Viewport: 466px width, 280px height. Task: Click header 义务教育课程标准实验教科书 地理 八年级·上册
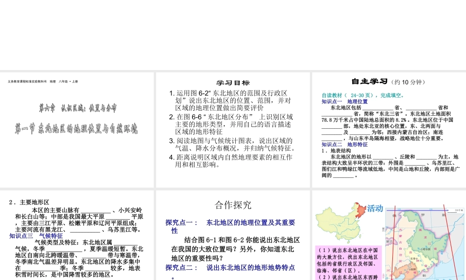tap(43, 82)
